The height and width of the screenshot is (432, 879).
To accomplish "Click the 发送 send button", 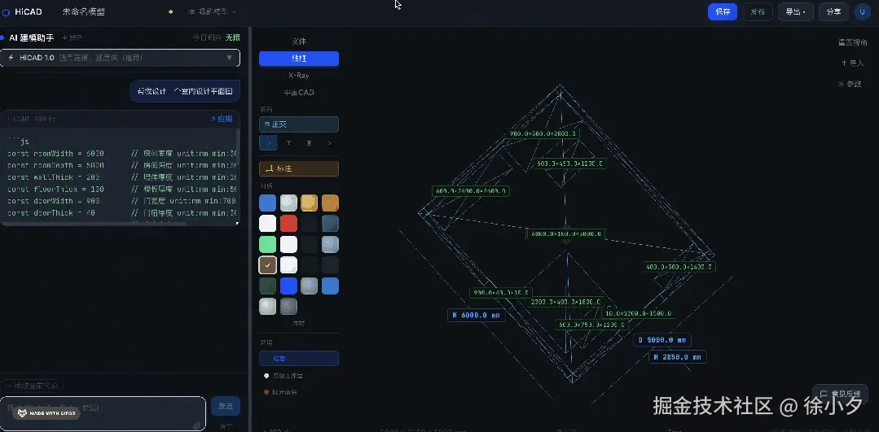I will [x=226, y=406].
